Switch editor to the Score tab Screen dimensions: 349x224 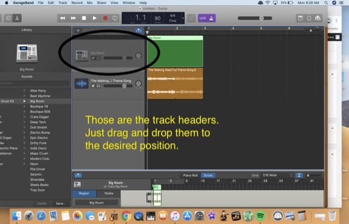pyautogui.click(x=208, y=175)
